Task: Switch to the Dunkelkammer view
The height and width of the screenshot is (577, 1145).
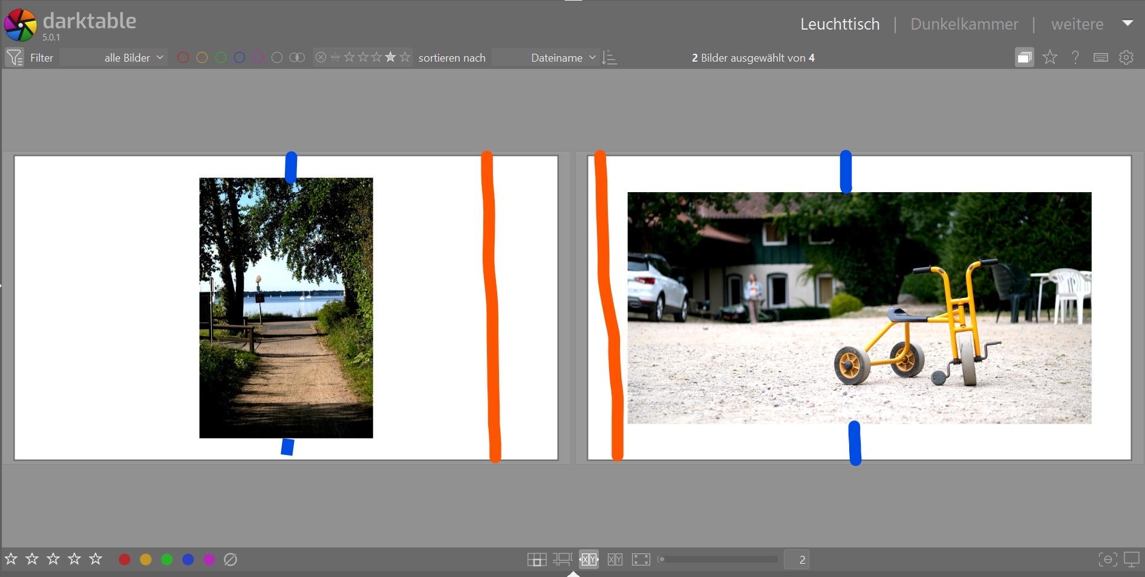Action: 964,24
